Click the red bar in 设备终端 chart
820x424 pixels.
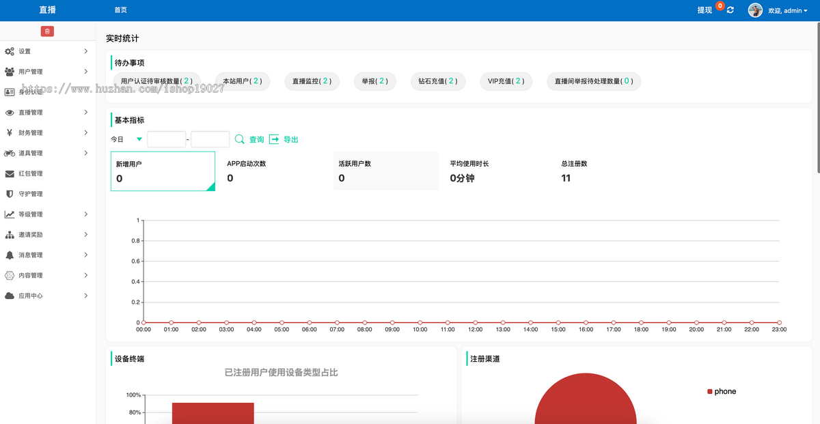[x=213, y=413]
